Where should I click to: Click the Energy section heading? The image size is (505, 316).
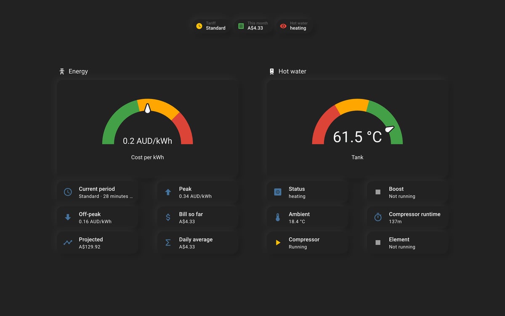click(78, 71)
